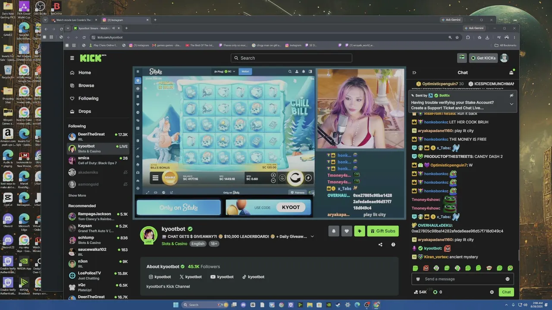Open the Discord desktop shortcut
This screenshot has height=310, width=552.
pyautogui.click(x=8, y=220)
